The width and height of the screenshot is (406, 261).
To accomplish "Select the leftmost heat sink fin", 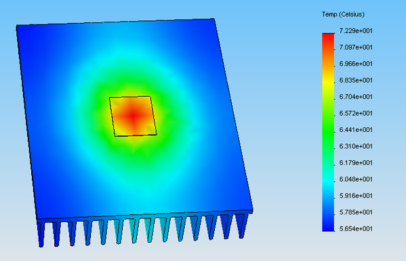I will pyautogui.click(x=41, y=235).
